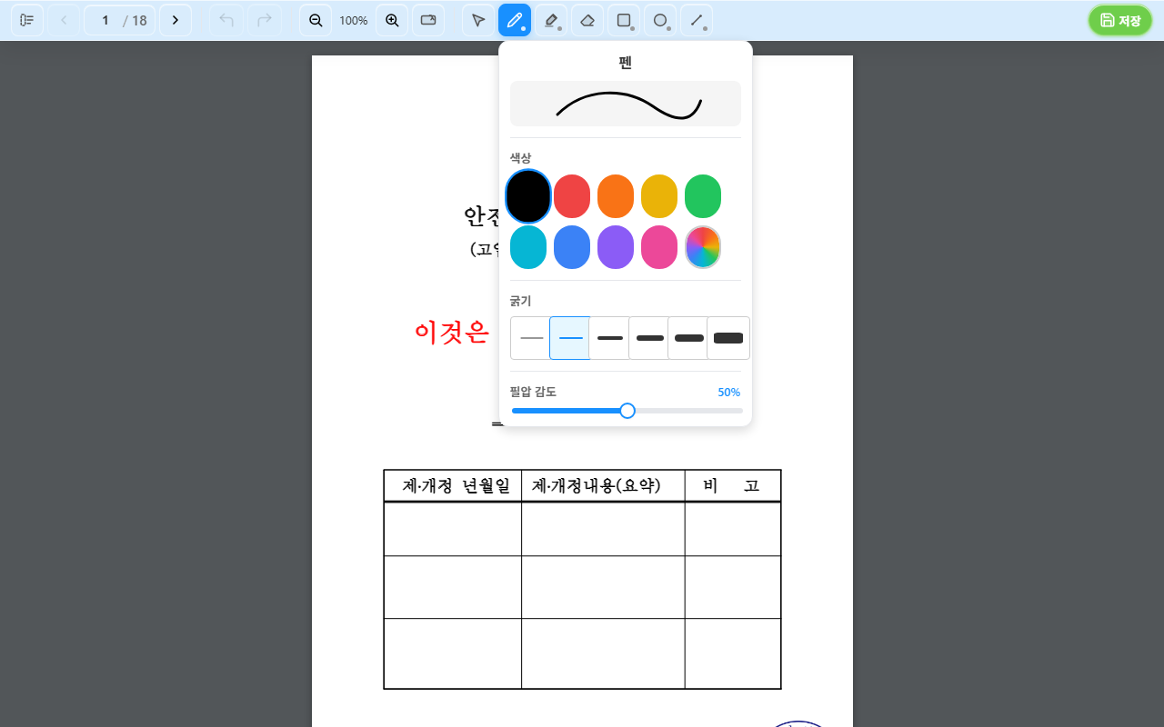
Task: Open the rainbow custom color picker
Action: click(x=703, y=247)
